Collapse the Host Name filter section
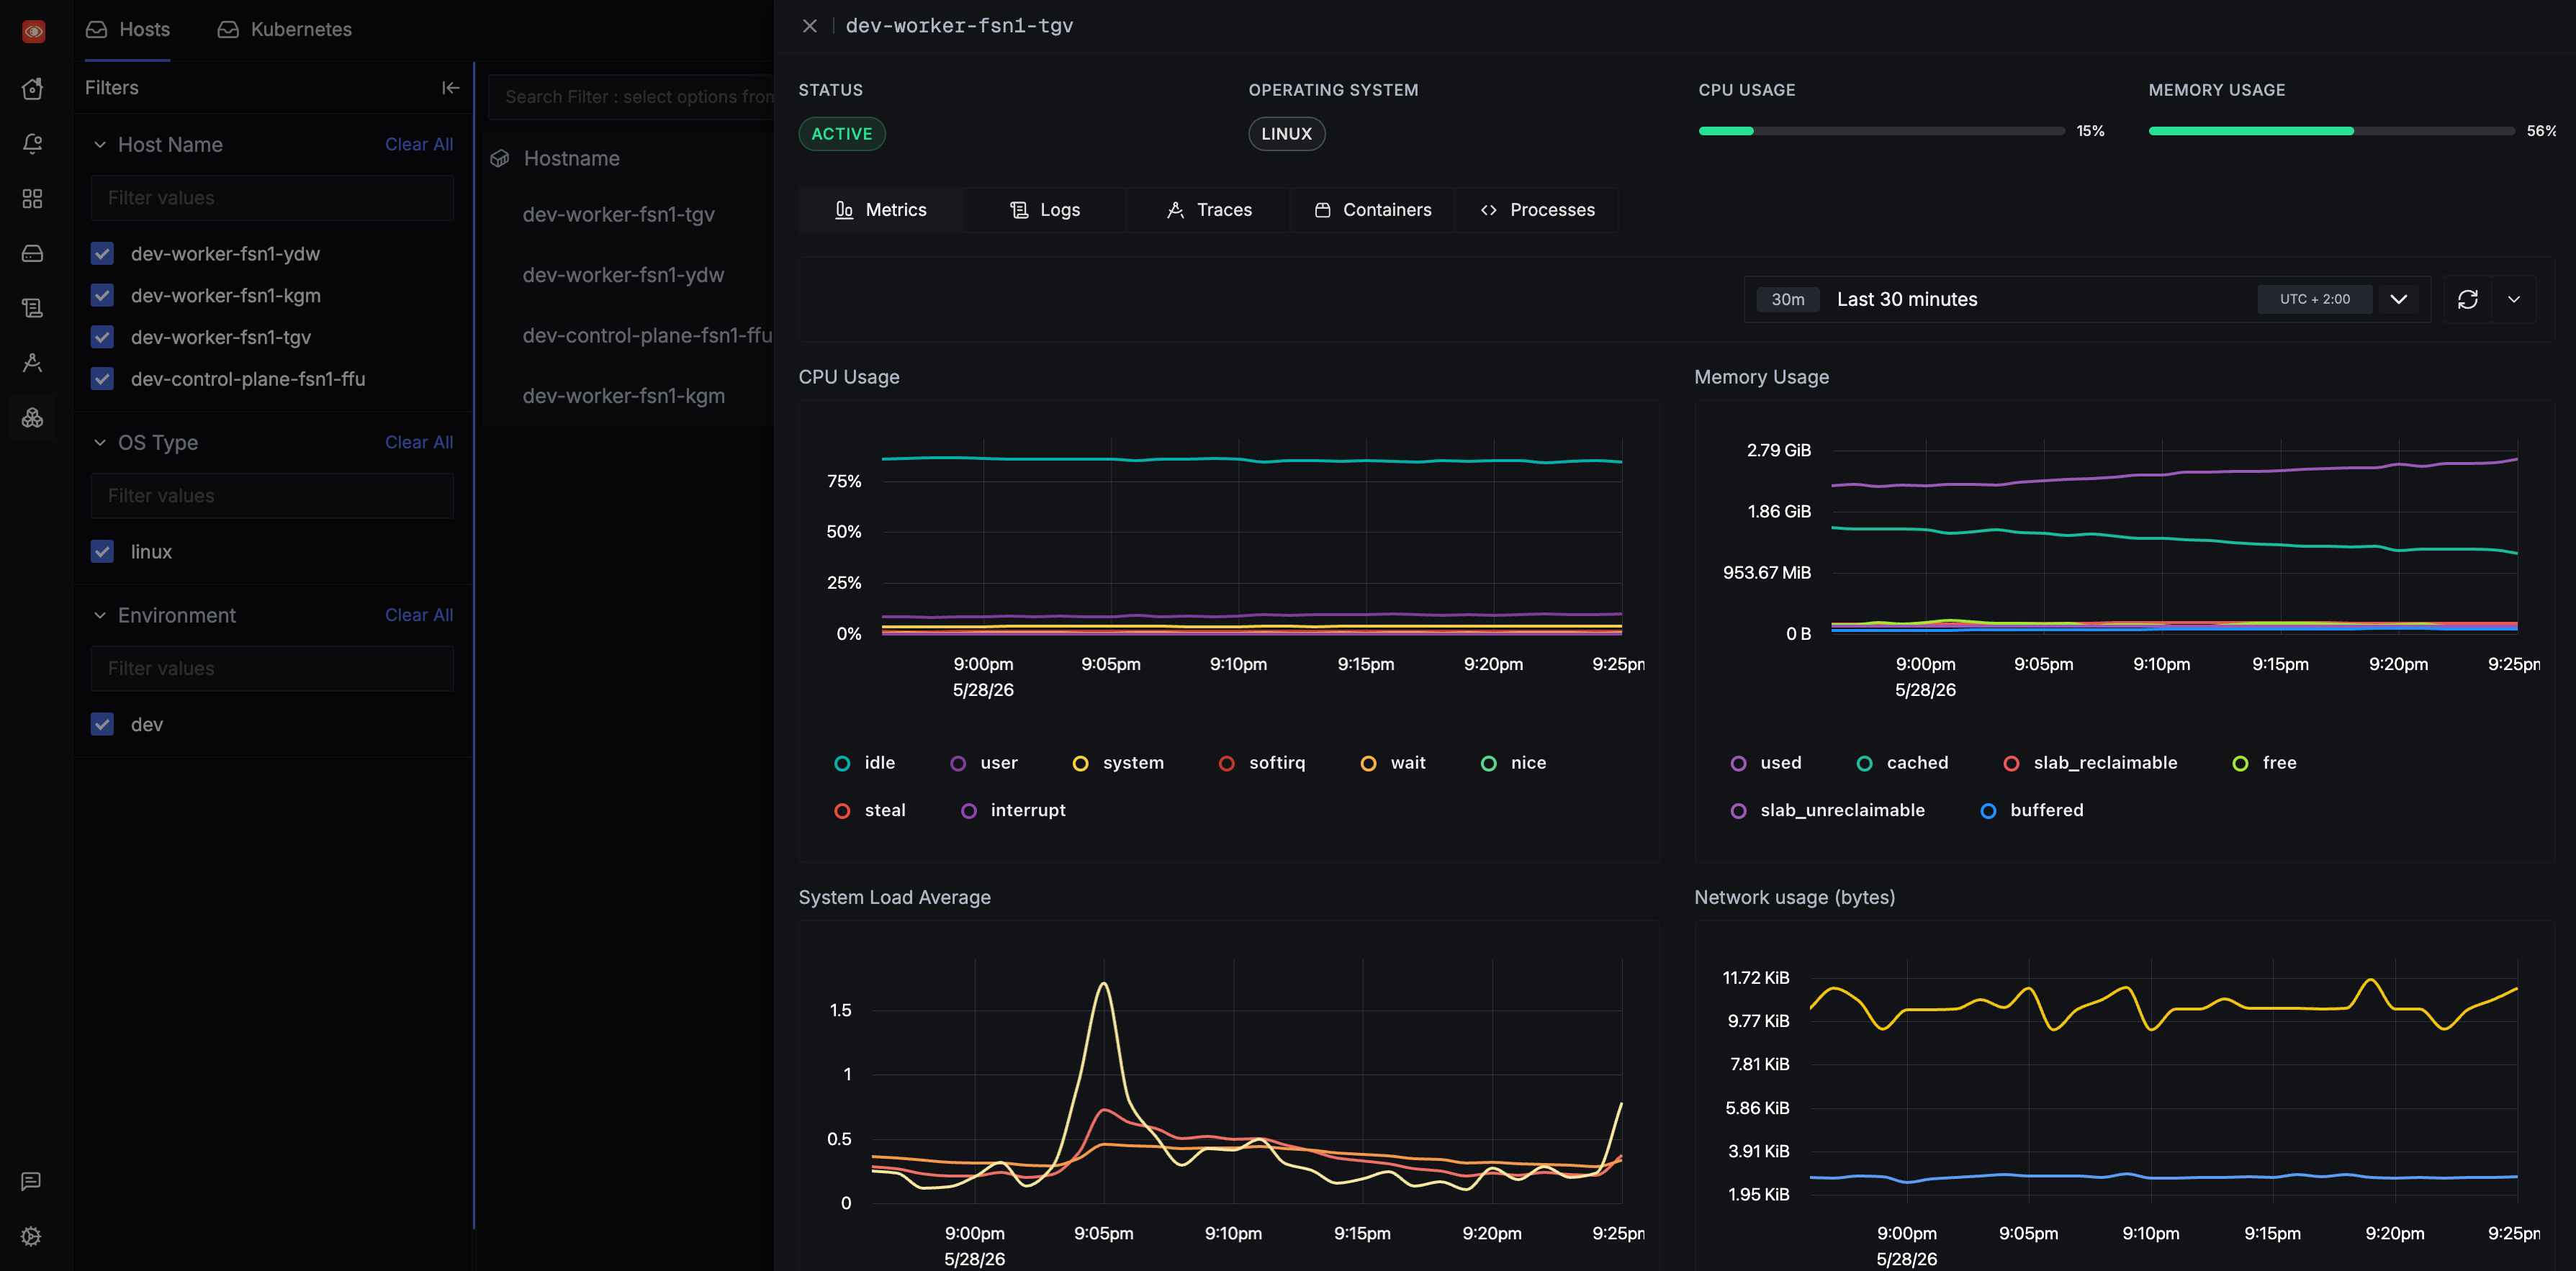 click(100, 145)
